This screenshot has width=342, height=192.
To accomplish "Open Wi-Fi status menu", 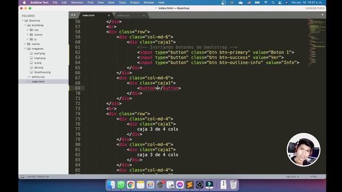I will (x=266, y=3).
